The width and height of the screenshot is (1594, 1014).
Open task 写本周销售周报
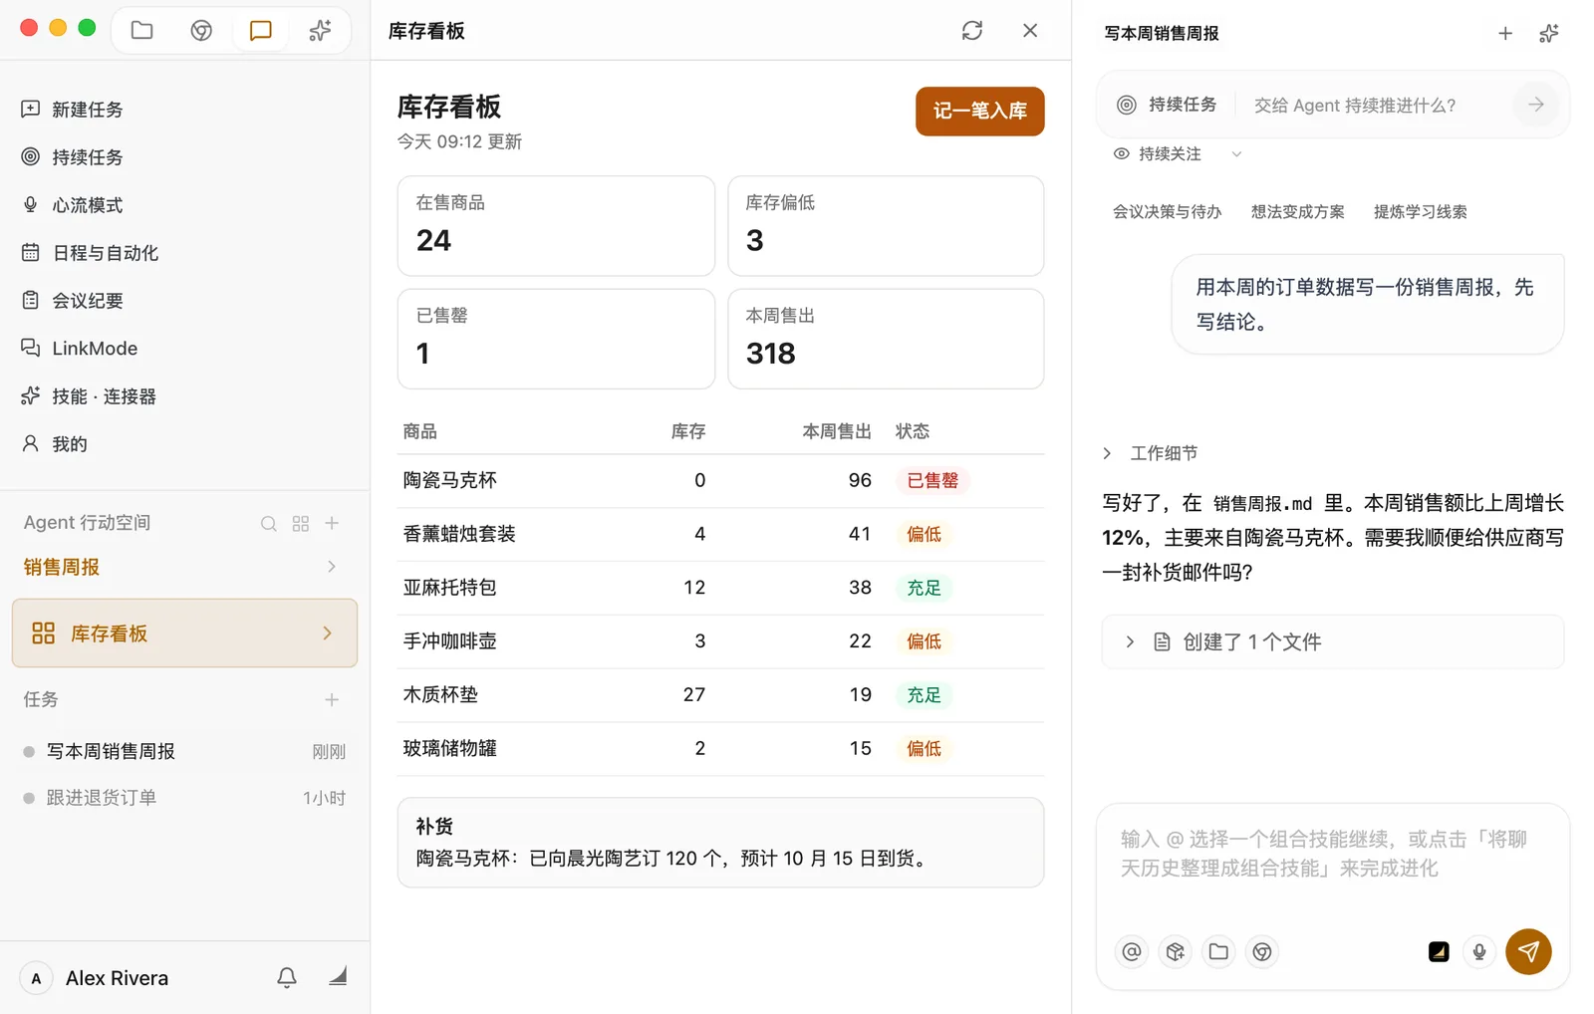[184, 752]
